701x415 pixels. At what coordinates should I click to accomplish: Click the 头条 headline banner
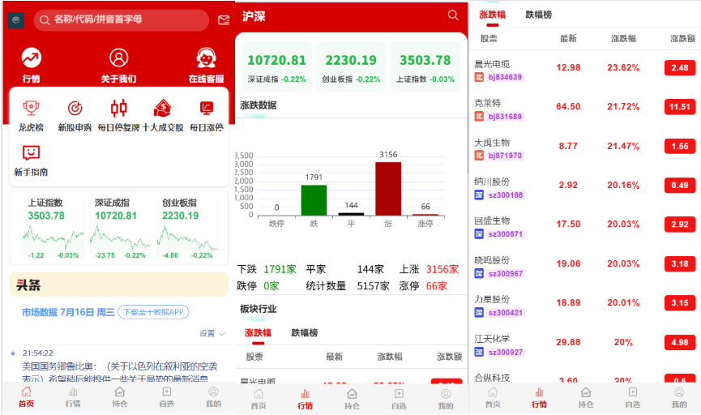coord(119,285)
